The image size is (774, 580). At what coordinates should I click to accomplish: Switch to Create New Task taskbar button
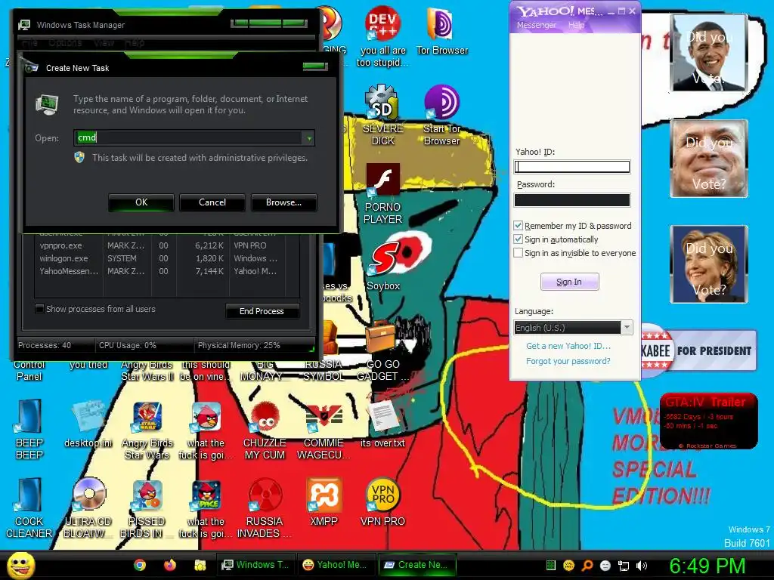[x=416, y=565]
